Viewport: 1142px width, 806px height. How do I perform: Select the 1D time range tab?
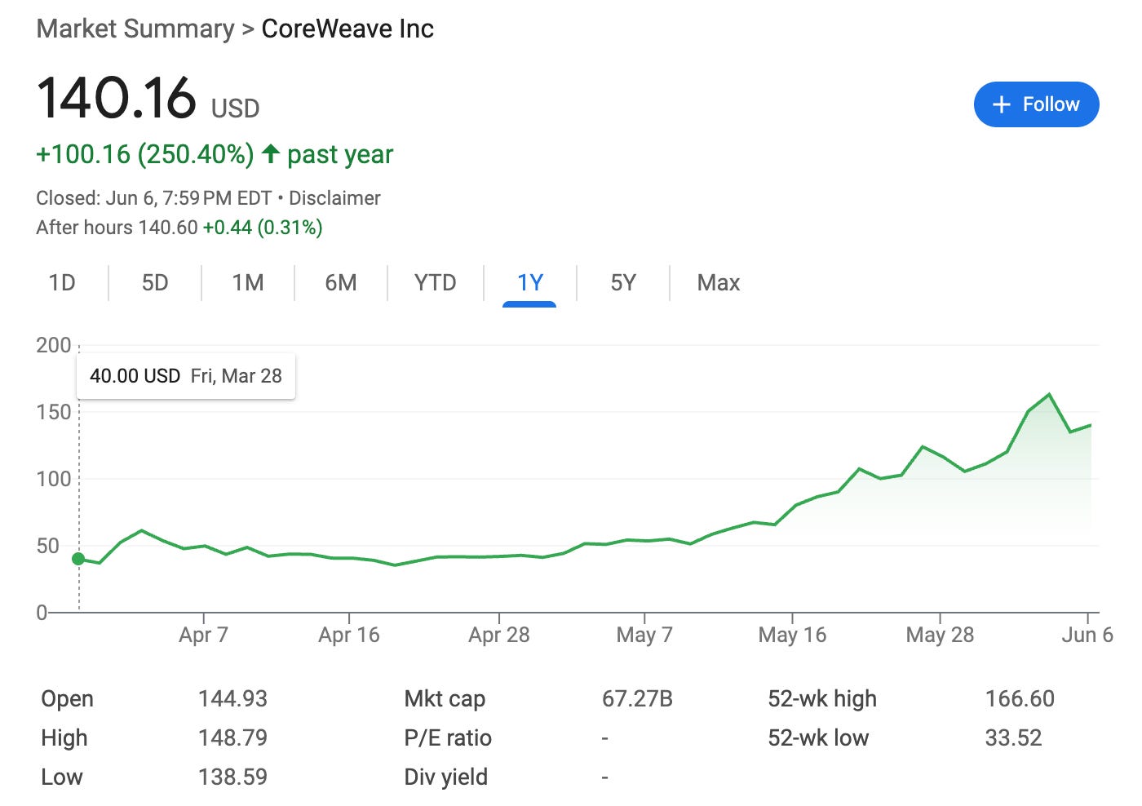(62, 283)
